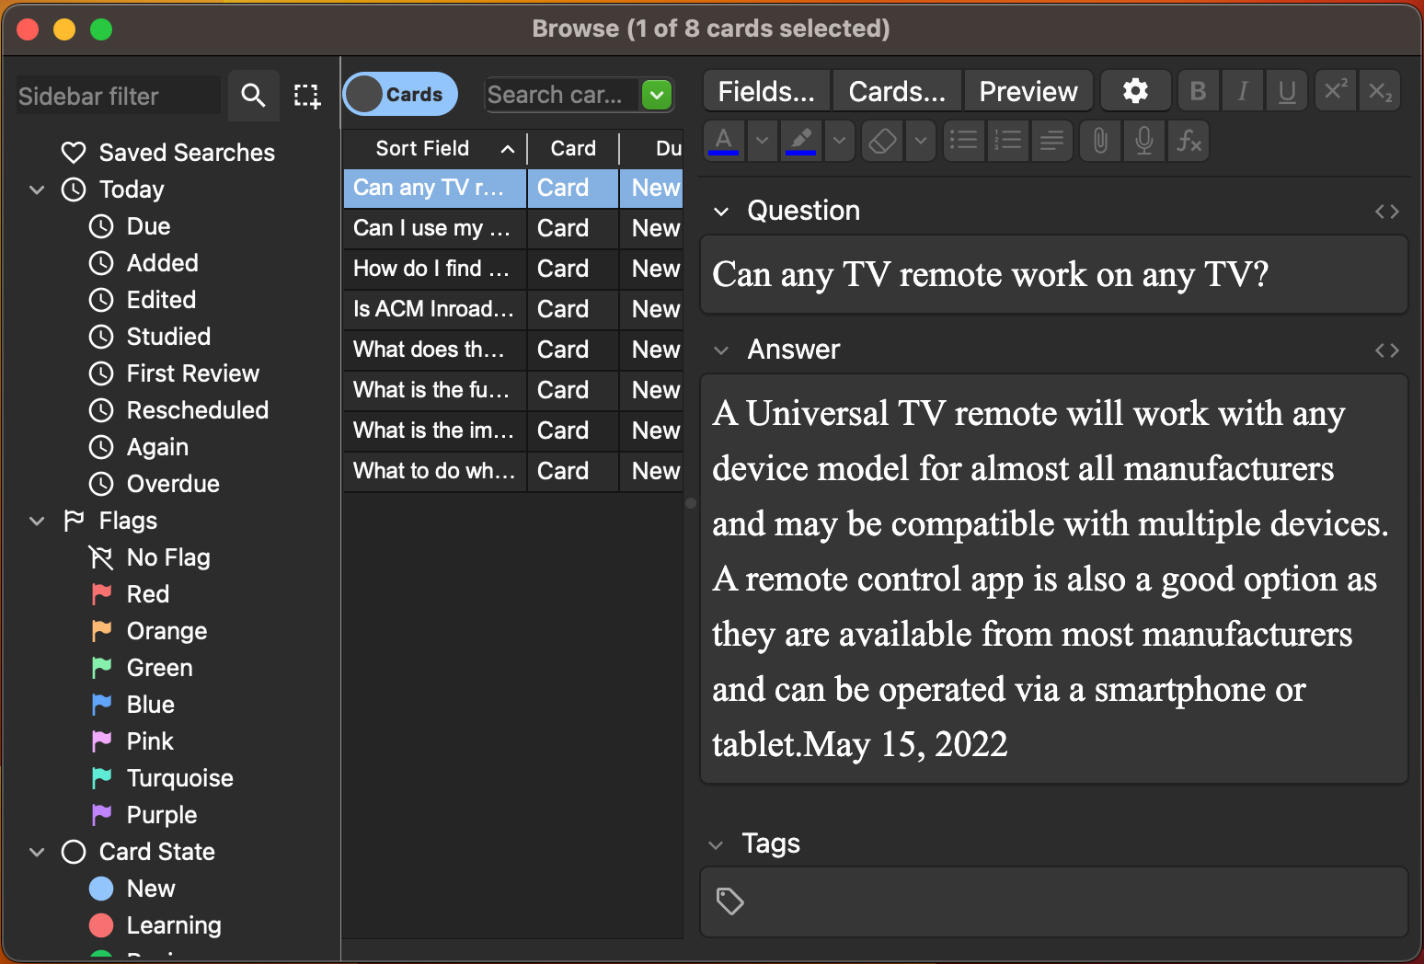Preview the selected card

point(1028,90)
